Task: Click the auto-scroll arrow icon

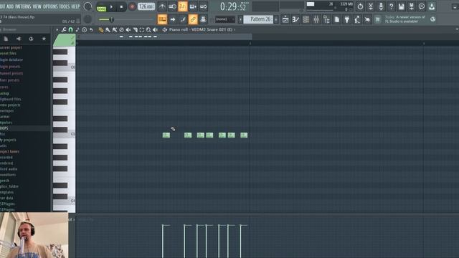Action: click(x=172, y=19)
